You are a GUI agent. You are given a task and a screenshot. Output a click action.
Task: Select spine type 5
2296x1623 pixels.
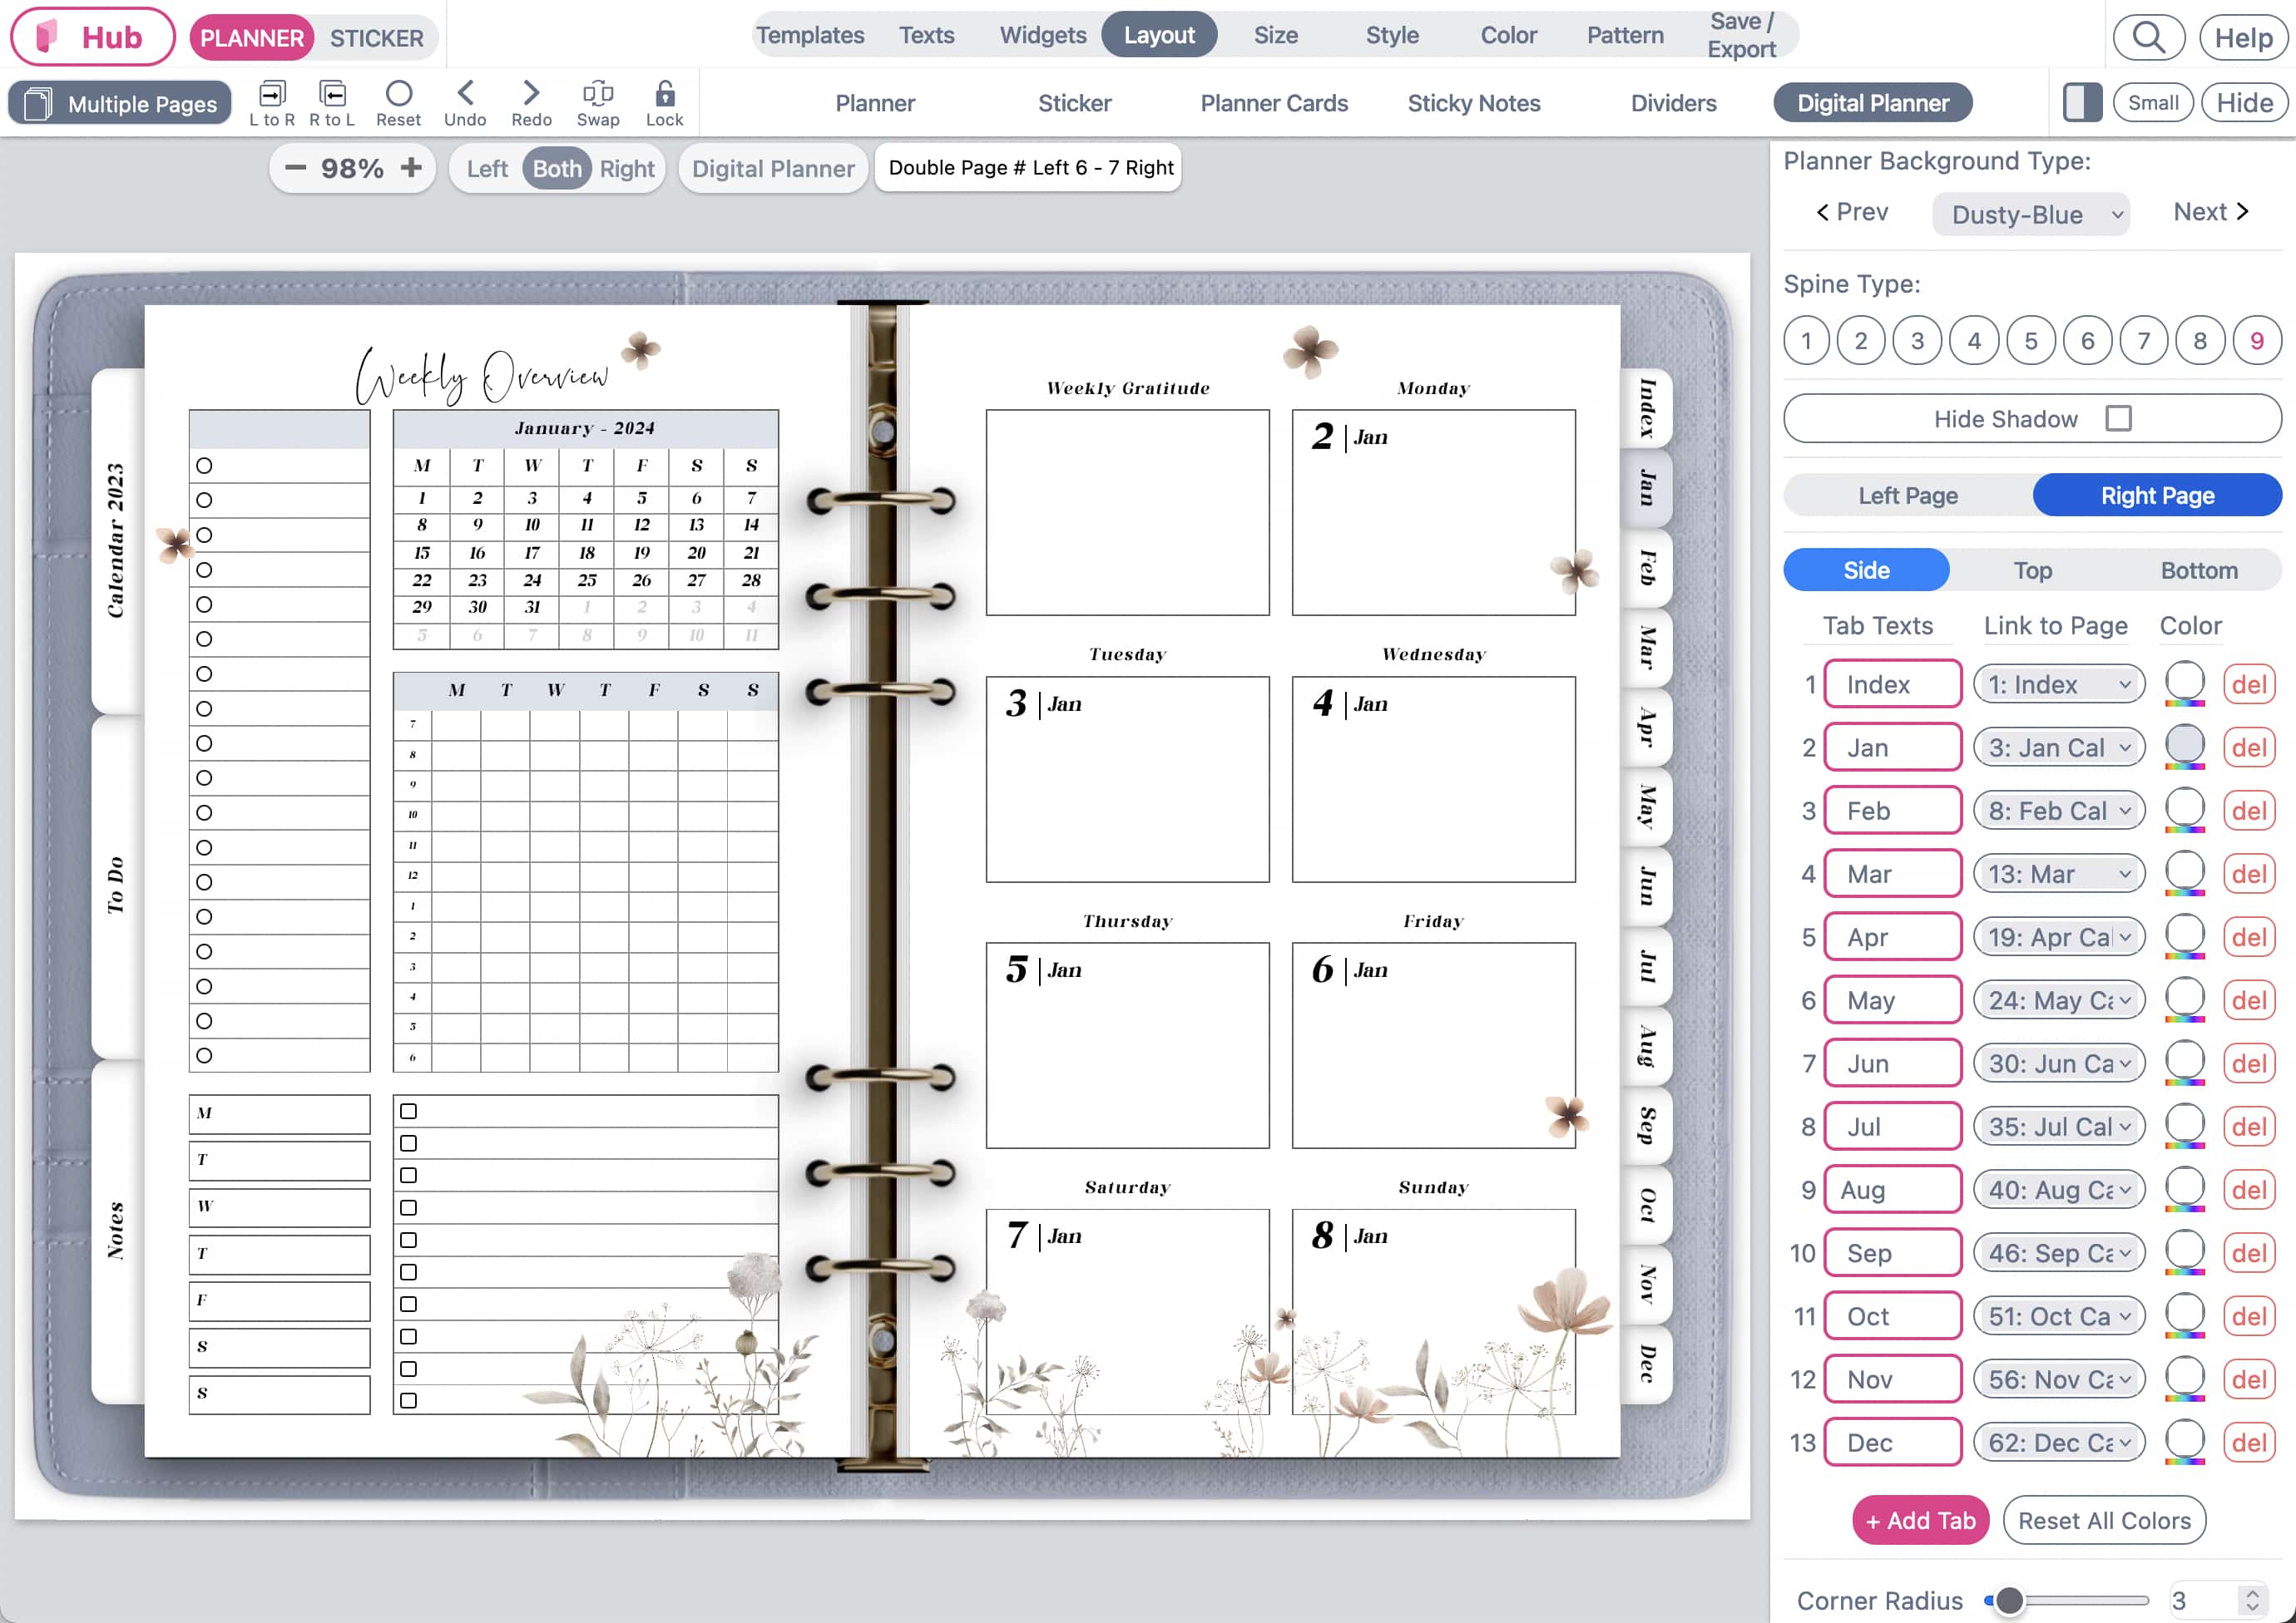2030,341
